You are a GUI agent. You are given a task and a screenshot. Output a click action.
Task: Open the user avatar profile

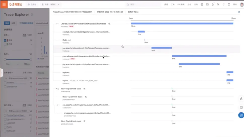[241, 5]
